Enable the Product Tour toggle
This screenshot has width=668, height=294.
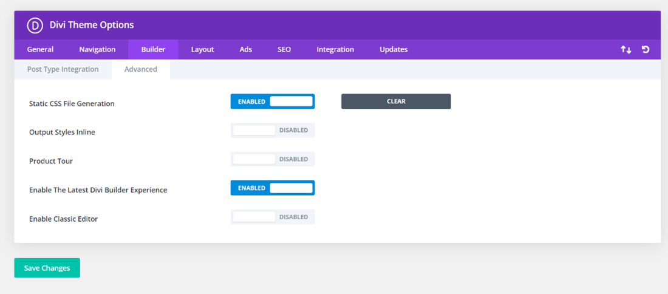coord(273,159)
